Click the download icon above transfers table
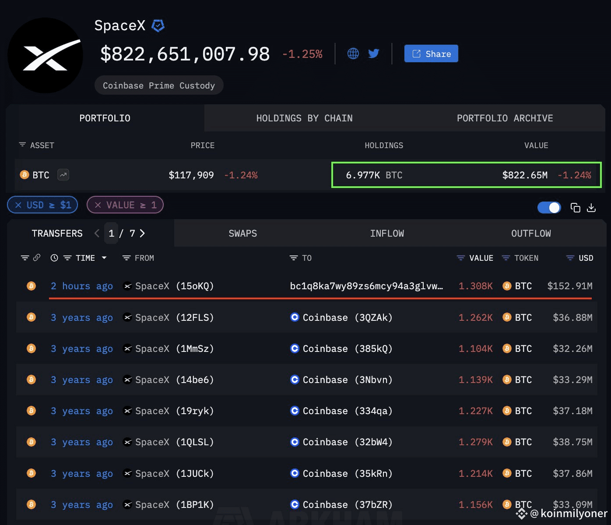Viewport: 611px width, 525px height. coord(591,207)
